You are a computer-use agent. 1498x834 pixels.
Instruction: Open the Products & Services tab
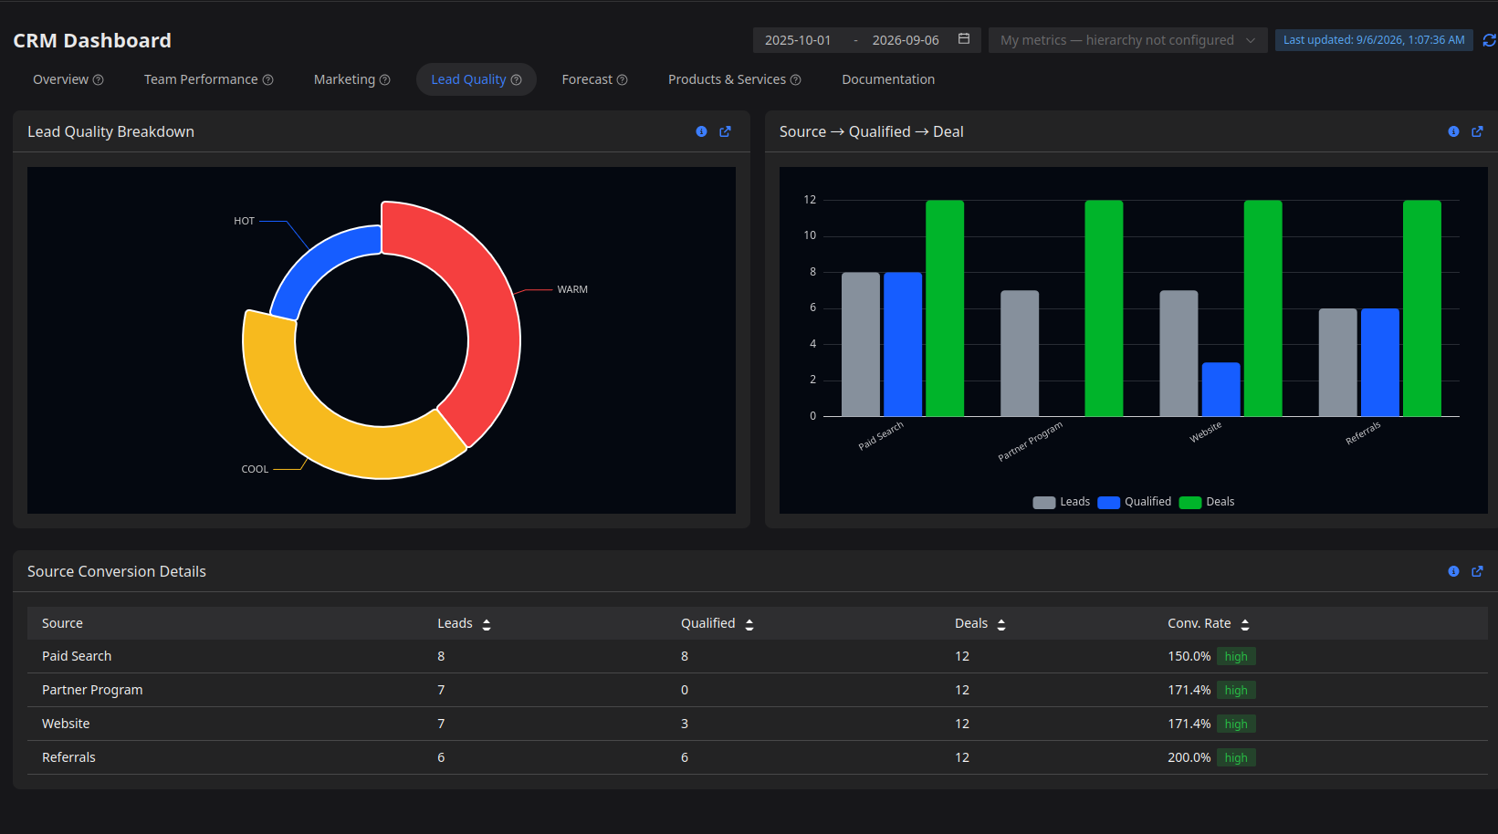(734, 79)
